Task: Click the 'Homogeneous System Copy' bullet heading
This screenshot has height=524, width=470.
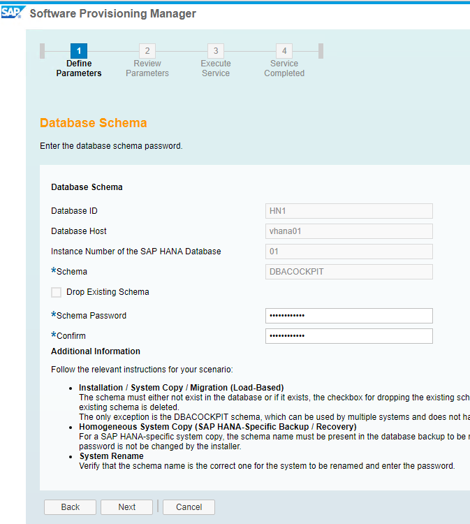Action: point(218,427)
